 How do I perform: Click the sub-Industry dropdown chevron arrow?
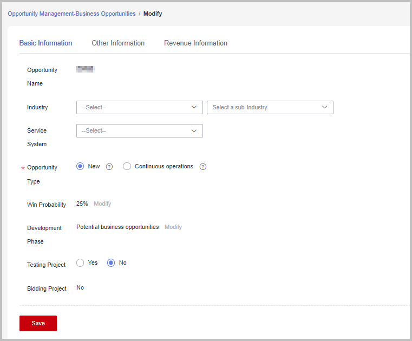pyautogui.click(x=325, y=107)
